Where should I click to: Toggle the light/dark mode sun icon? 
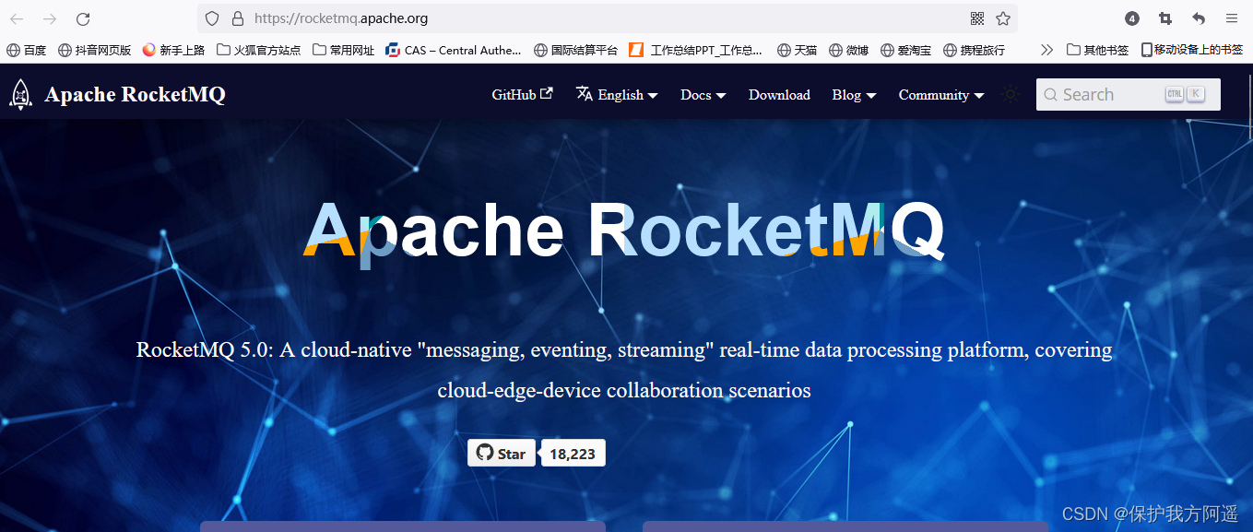click(1011, 94)
